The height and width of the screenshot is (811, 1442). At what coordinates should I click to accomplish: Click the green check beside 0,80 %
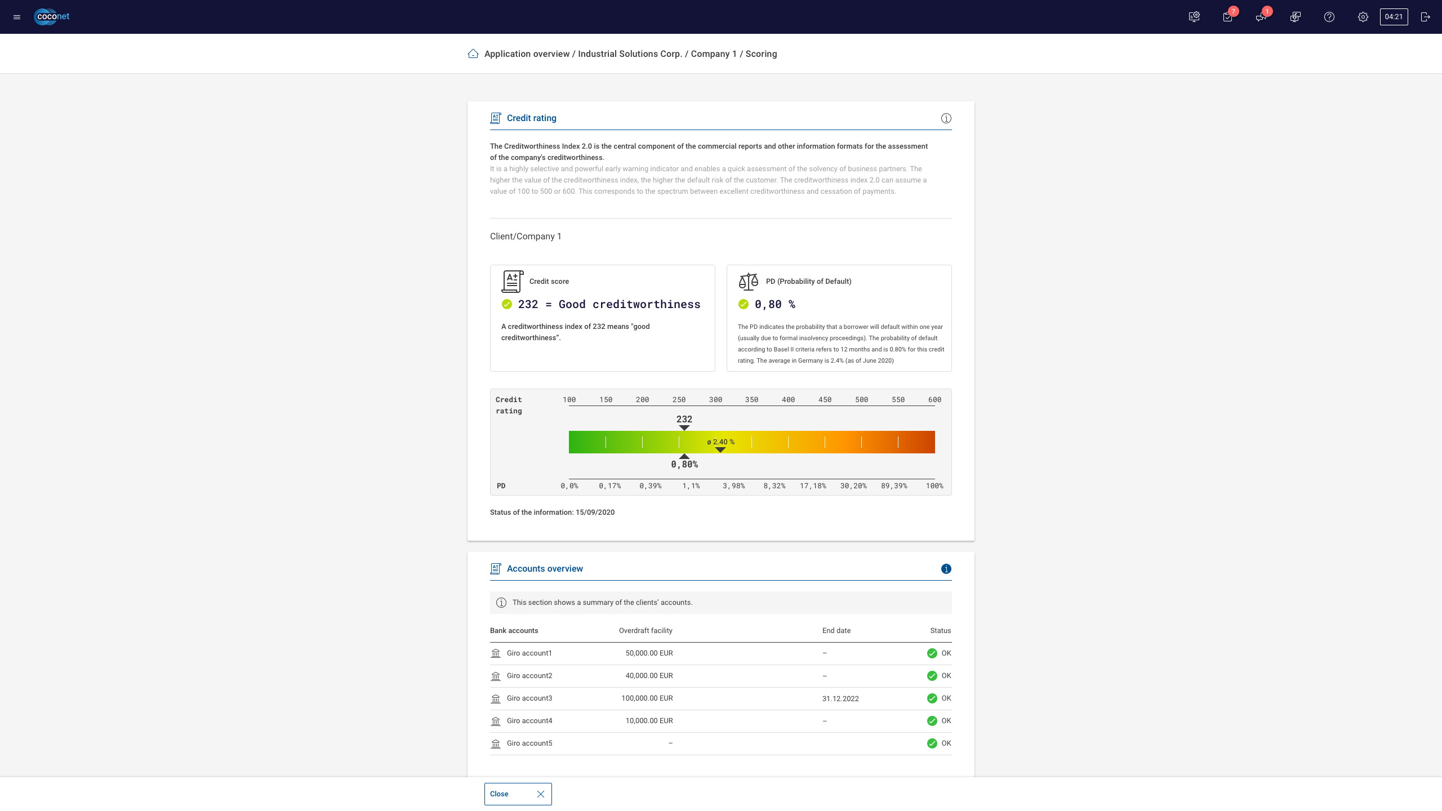coord(744,304)
